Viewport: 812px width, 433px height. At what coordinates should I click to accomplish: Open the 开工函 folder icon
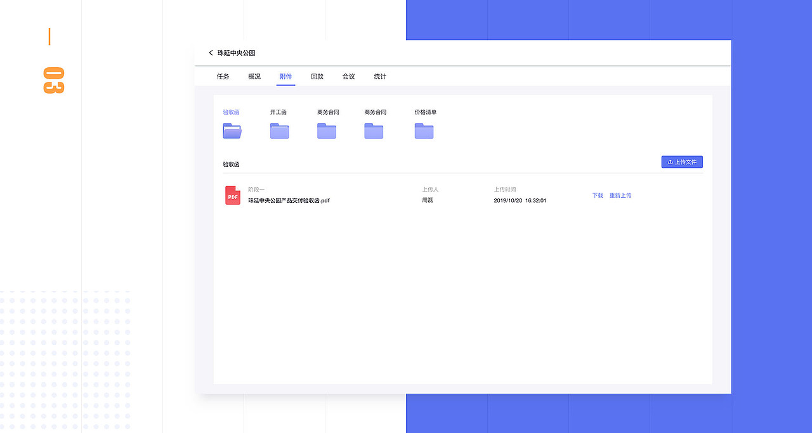279,131
